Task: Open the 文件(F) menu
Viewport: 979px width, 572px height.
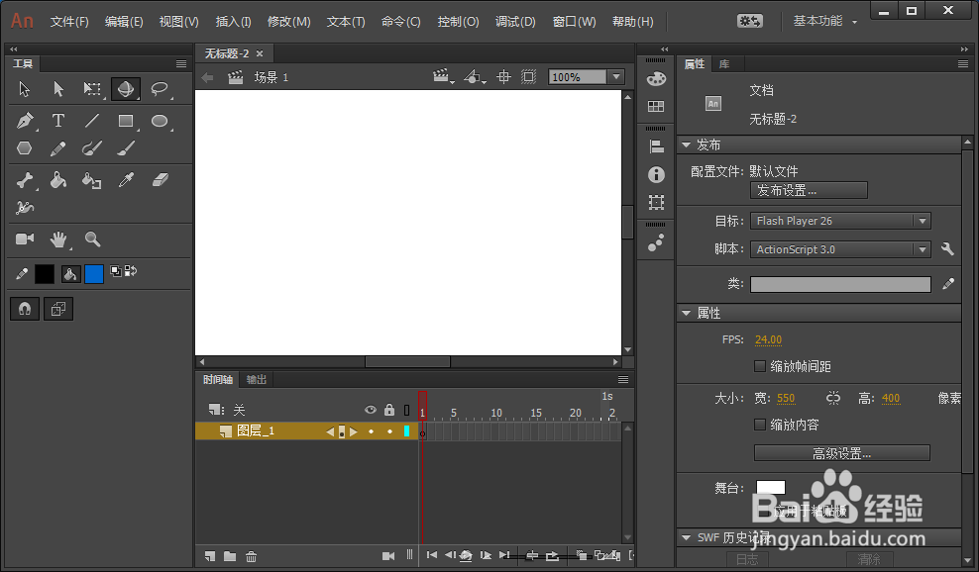Action: (69, 22)
